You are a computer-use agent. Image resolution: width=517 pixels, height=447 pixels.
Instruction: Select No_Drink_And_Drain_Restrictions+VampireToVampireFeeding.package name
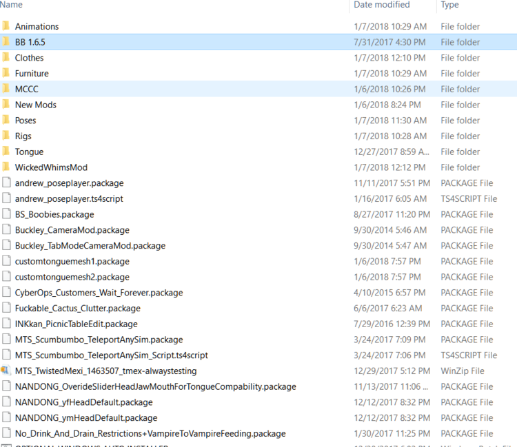click(150, 434)
